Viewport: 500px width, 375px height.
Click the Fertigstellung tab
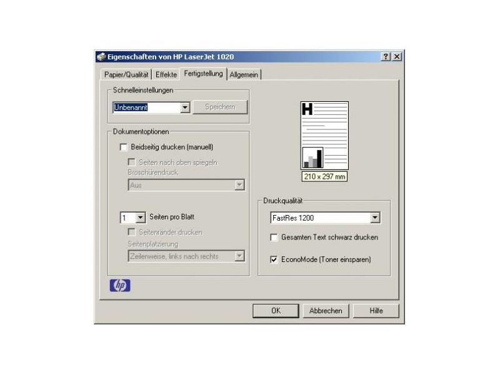pos(204,74)
